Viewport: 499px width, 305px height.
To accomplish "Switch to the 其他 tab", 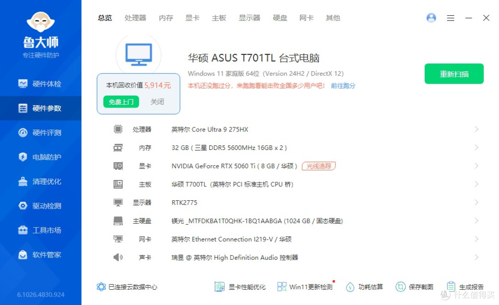I will 333,18.
